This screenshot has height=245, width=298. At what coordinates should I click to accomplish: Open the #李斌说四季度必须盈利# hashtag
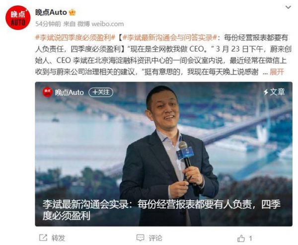[x=75, y=38]
